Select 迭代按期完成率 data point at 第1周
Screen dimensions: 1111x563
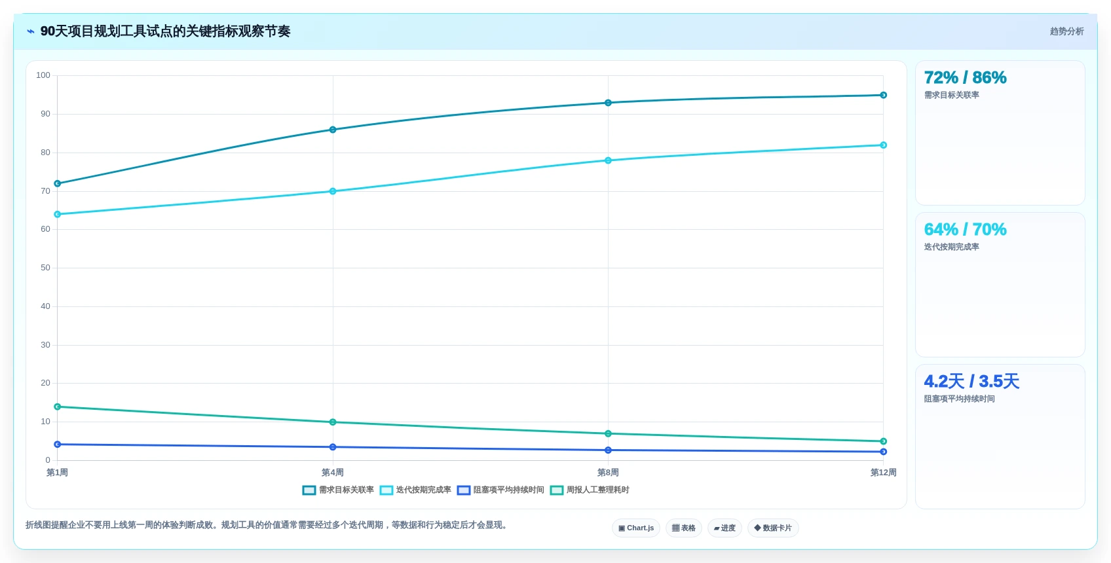coord(58,214)
